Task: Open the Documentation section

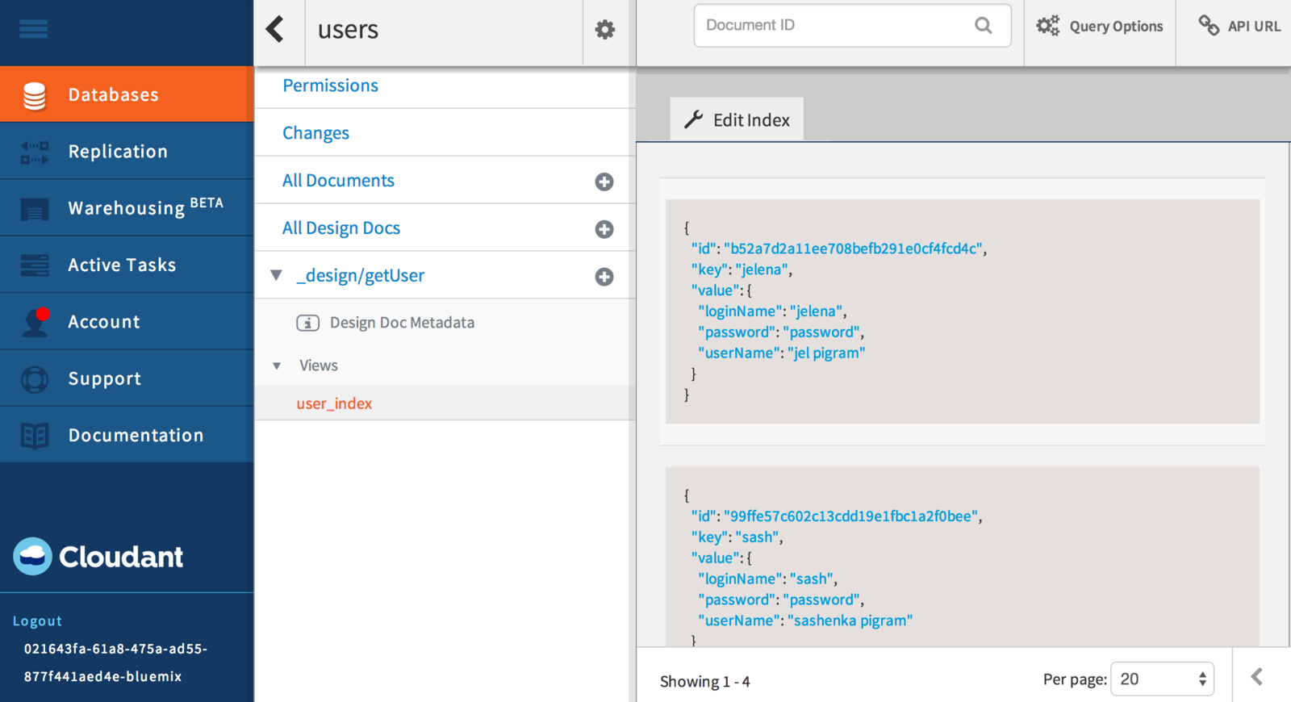Action: [127, 435]
